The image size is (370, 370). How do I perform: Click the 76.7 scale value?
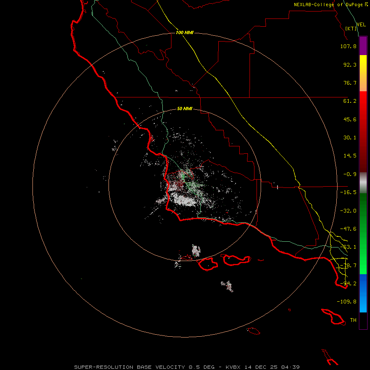pyautogui.click(x=350, y=83)
